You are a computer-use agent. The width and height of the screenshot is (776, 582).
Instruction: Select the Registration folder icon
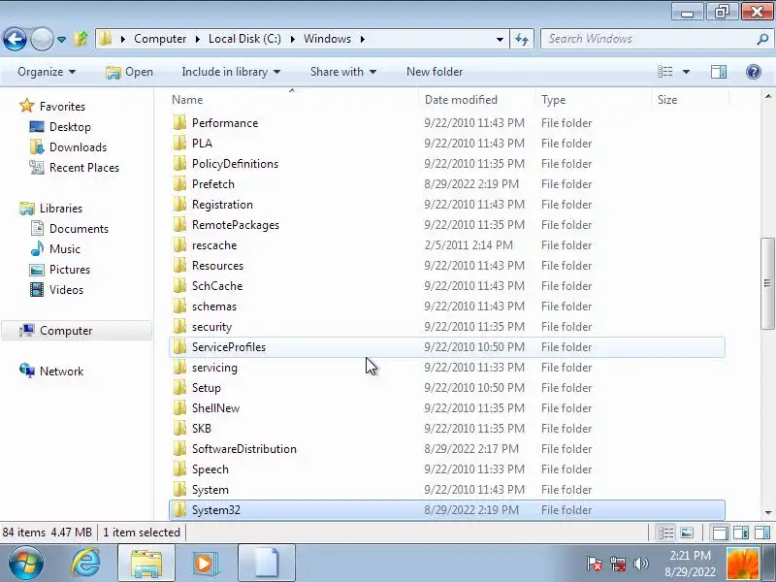179,205
